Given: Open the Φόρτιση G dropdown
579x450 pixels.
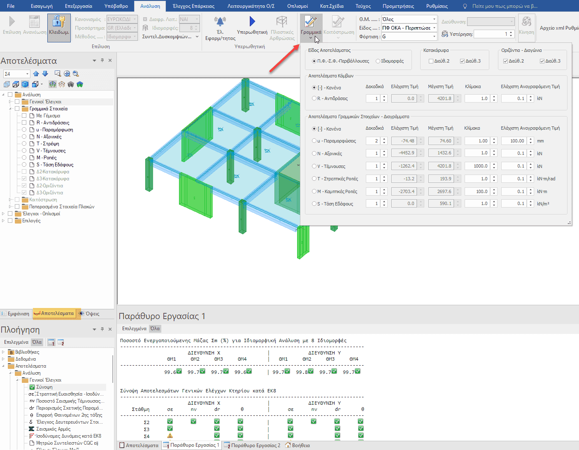Looking at the screenshot, I should [434, 37].
